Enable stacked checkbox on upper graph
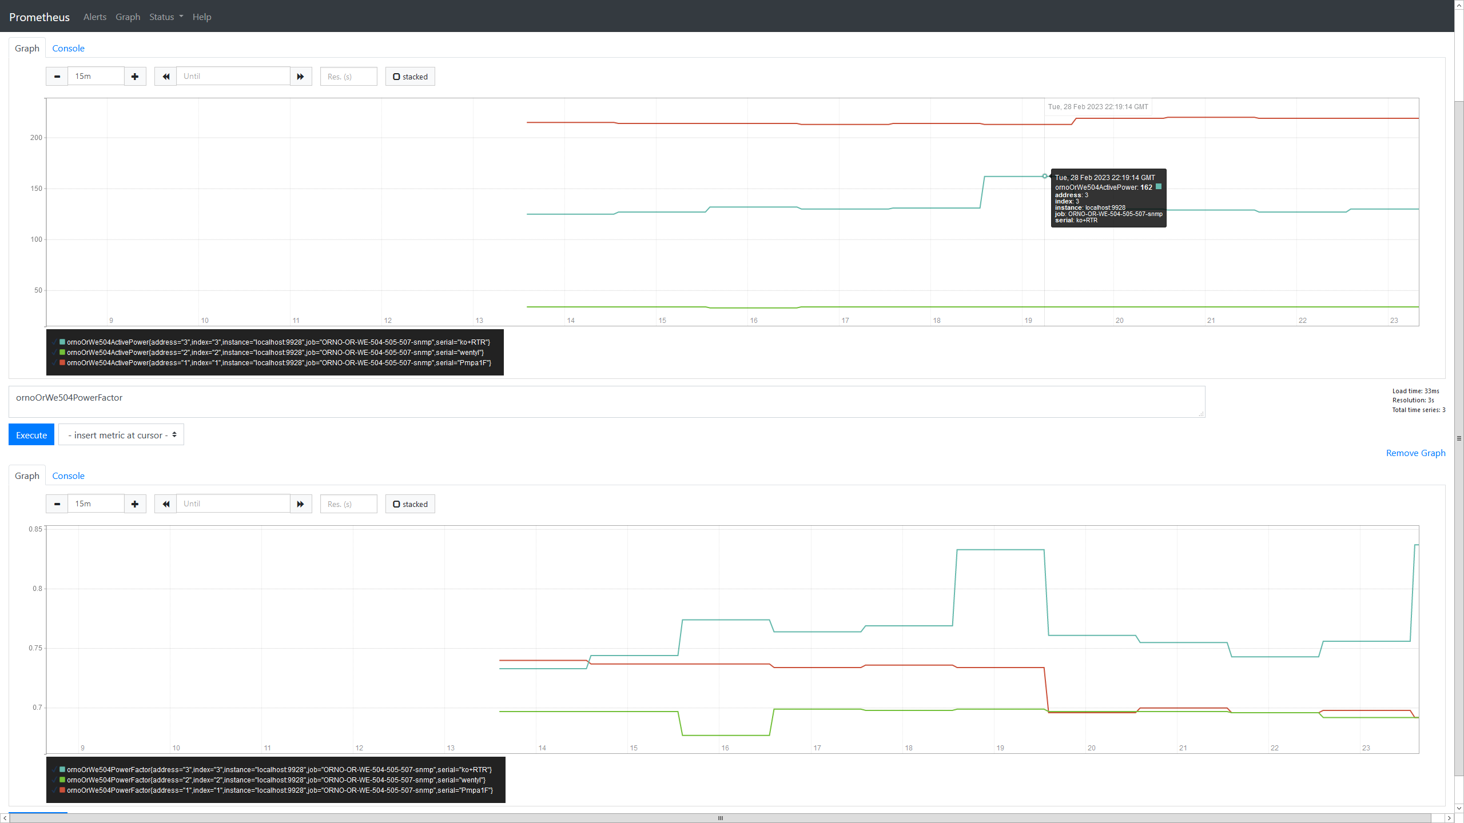 [x=410, y=77]
